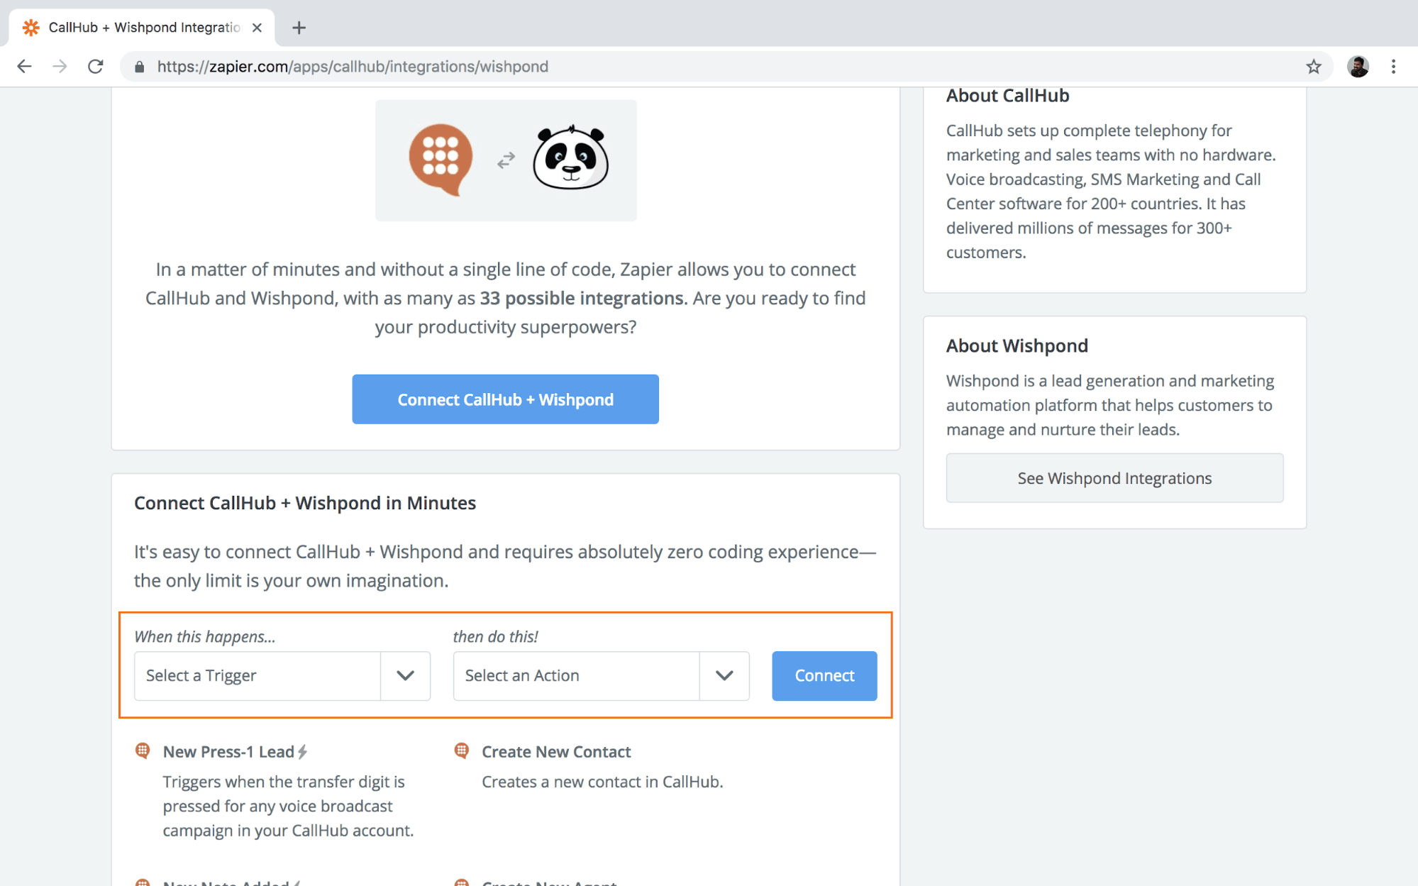Click the swap arrows between the logos
The width and height of the screenshot is (1418, 886).
(506, 161)
